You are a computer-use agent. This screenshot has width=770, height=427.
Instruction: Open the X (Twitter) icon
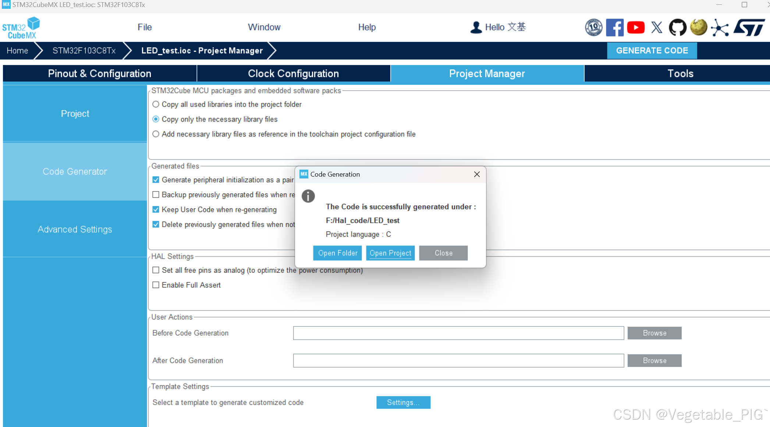(x=656, y=28)
